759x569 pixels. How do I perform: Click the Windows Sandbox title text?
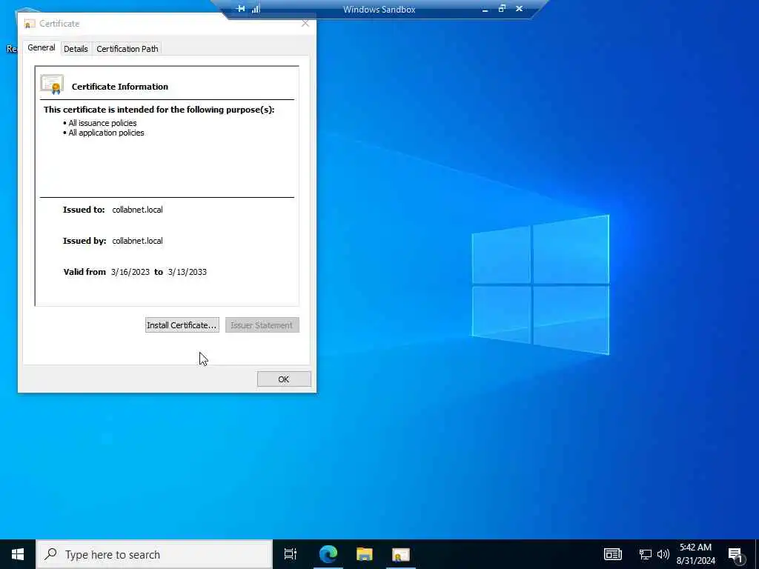[x=379, y=9]
